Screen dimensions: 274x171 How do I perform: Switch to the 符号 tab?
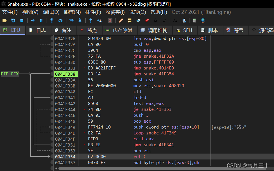[x=236, y=30]
